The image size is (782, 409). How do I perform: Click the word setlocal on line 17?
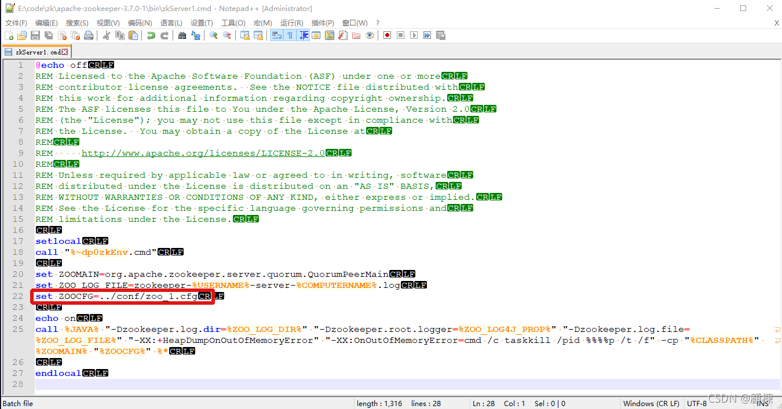[x=59, y=241]
